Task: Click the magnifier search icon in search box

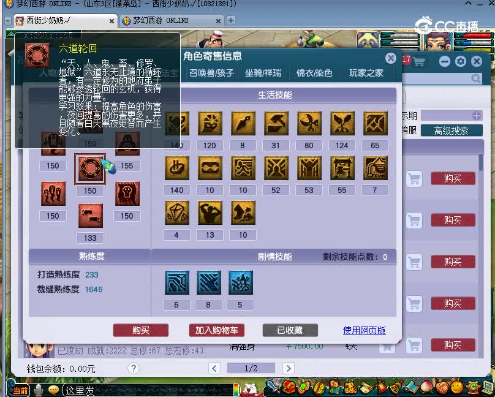Action: [x=476, y=78]
